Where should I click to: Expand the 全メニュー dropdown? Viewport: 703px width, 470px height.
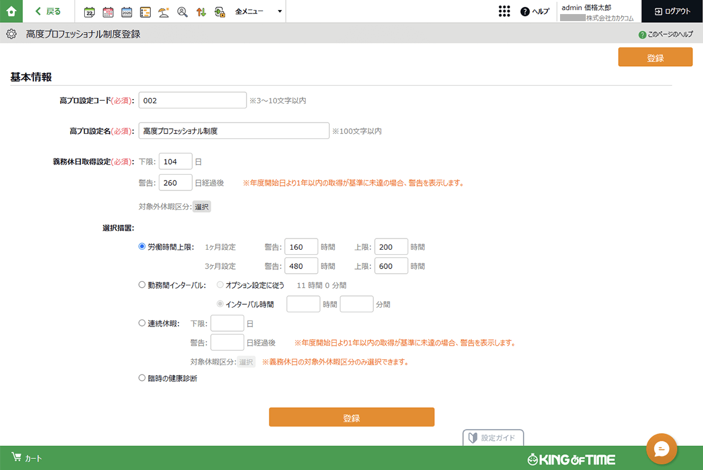coord(258,12)
